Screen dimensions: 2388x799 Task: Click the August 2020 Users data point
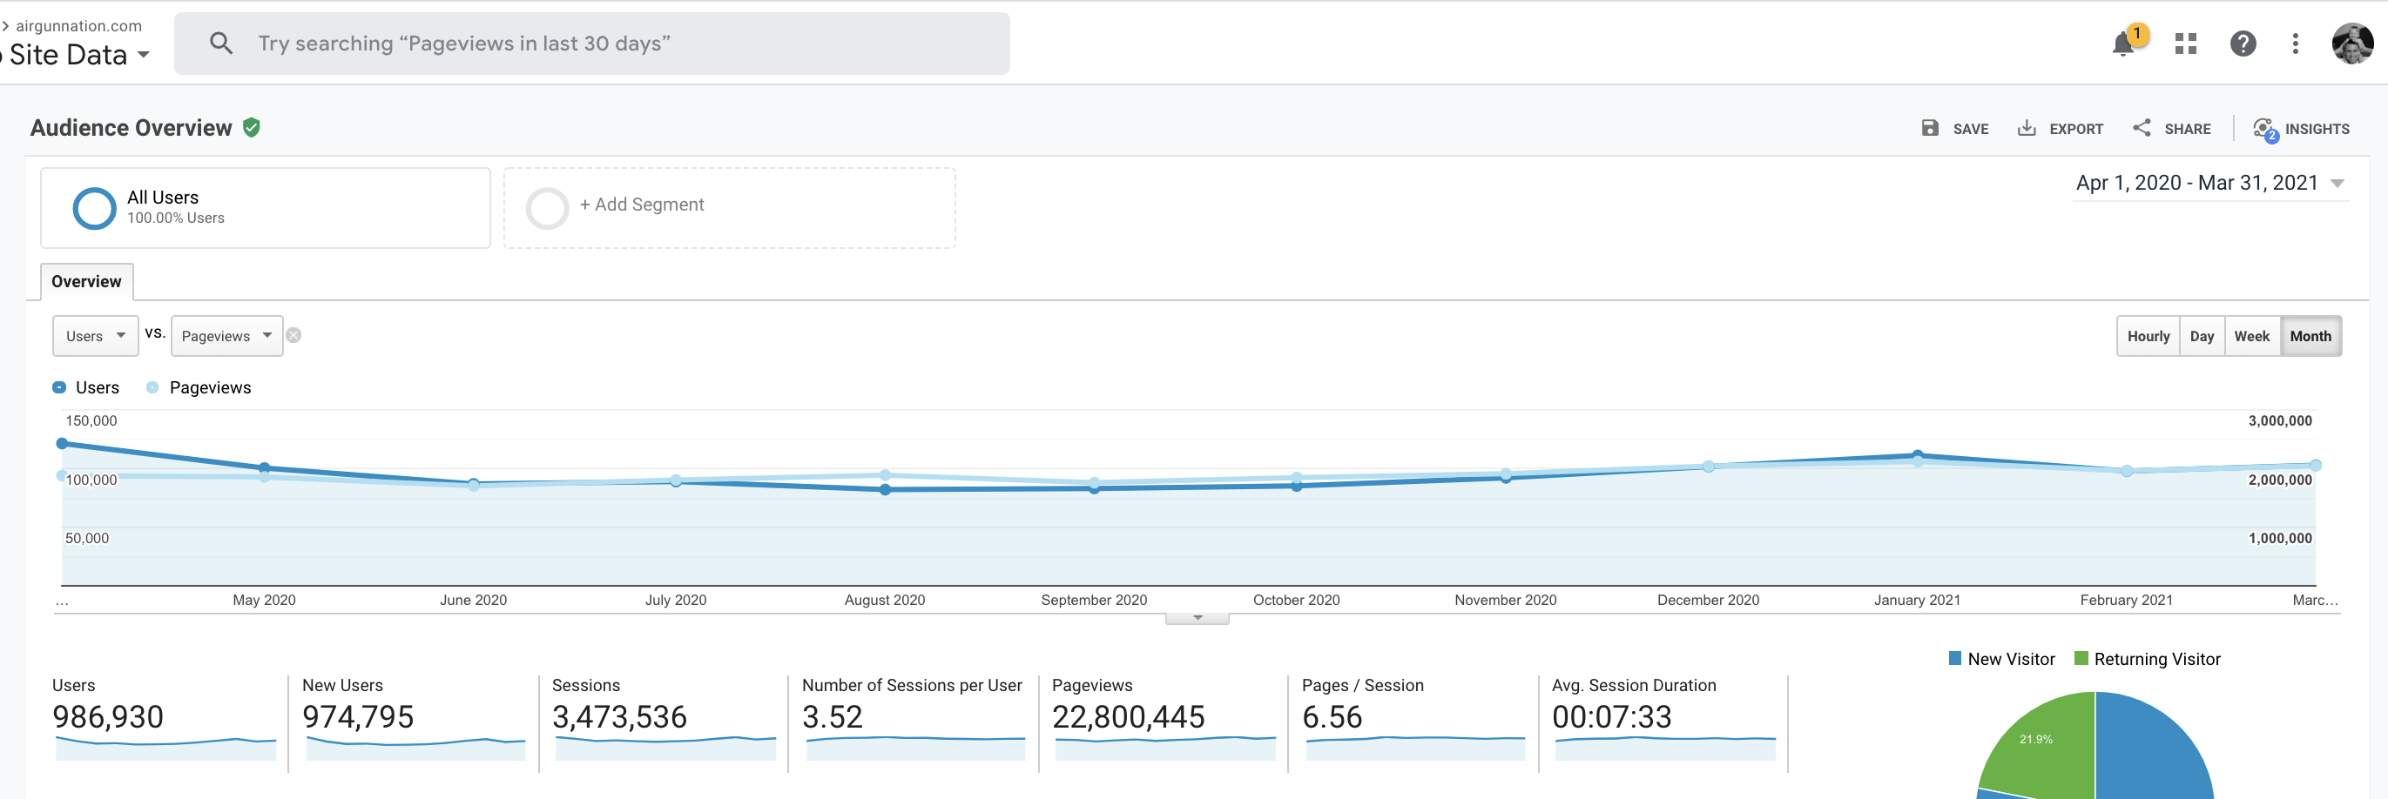tap(886, 489)
